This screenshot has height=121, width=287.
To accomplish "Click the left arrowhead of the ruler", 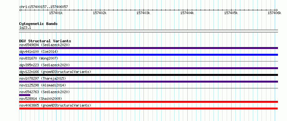I will (x=20, y=10).
